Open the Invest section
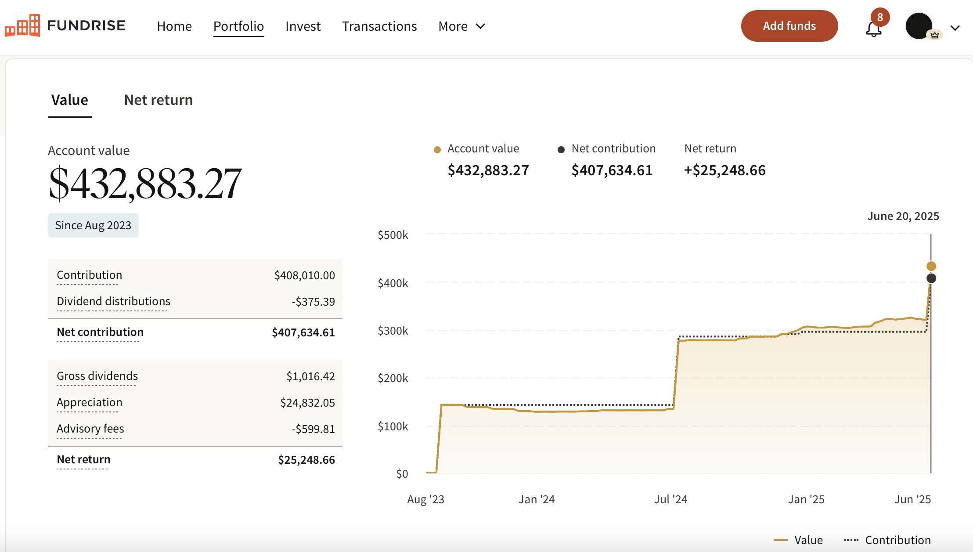The width and height of the screenshot is (973, 552). coord(303,26)
